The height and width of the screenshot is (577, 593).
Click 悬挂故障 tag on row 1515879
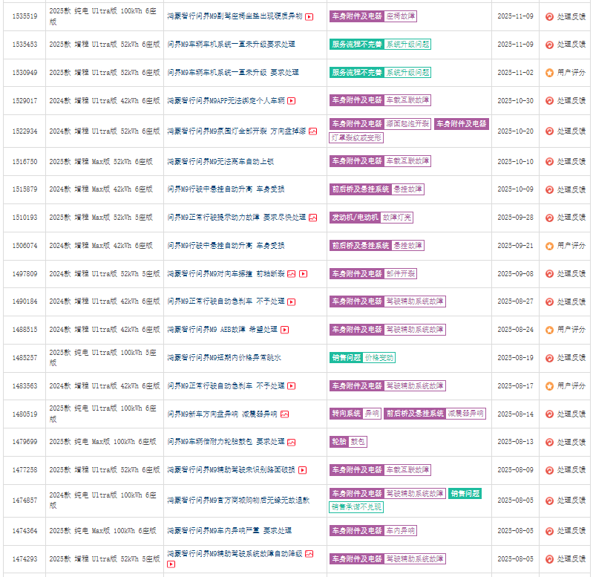407,189
